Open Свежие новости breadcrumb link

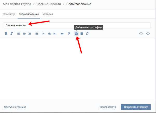pyautogui.click(x=49, y=4)
